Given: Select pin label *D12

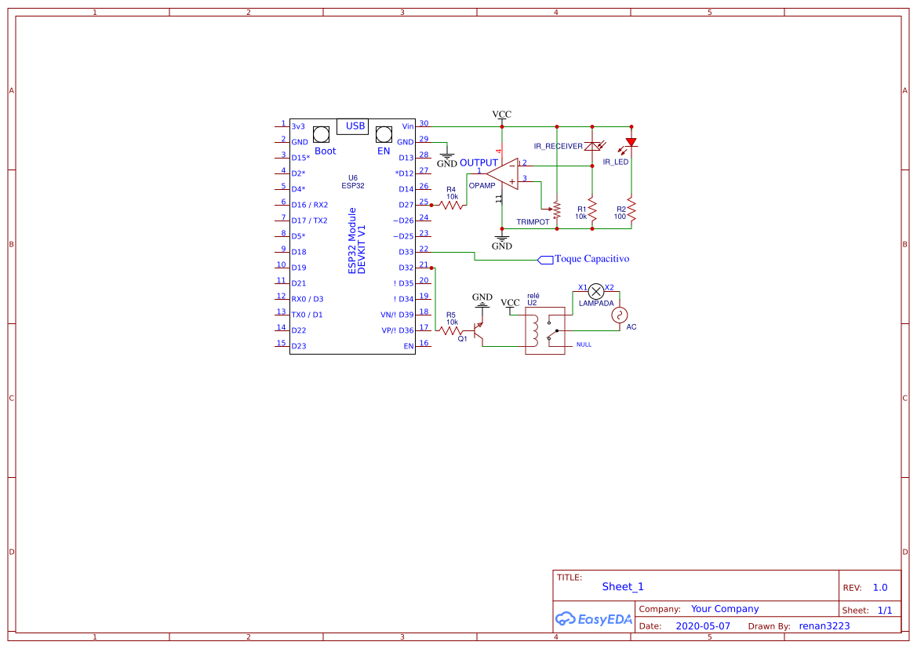Looking at the screenshot, I should click(x=404, y=173).
